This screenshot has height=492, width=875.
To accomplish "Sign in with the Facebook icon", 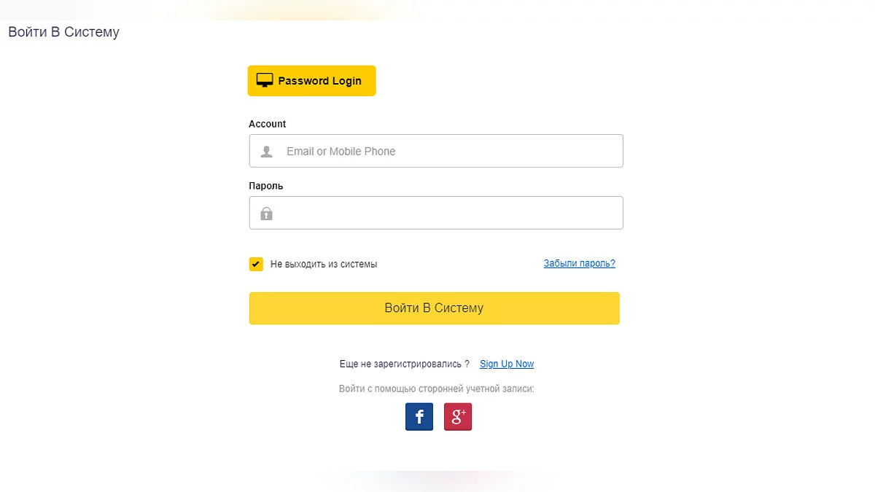I will (419, 417).
